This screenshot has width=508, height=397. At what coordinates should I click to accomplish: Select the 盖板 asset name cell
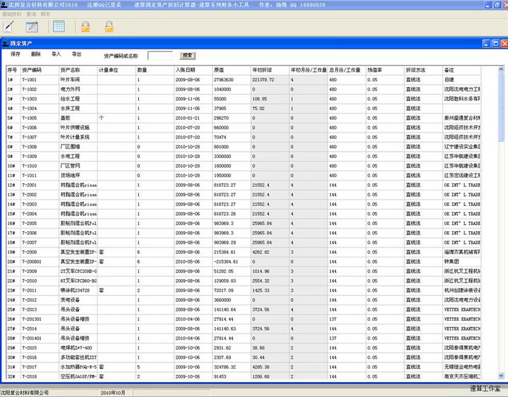pyautogui.click(x=78, y=118)
